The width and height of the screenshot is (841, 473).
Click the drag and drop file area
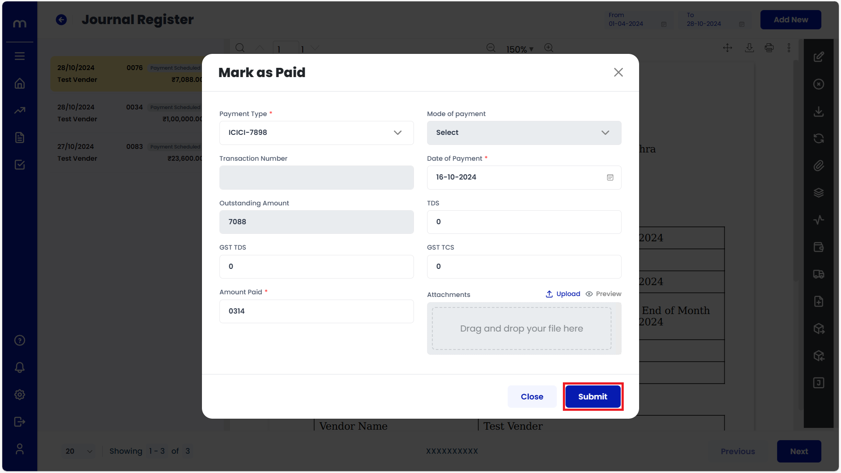521,328
